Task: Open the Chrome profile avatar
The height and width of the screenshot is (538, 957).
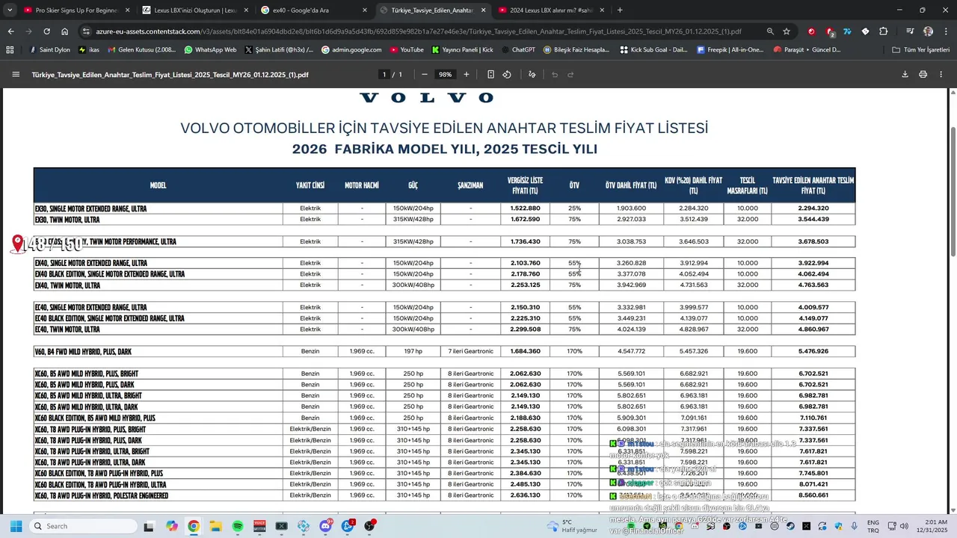Action: (x=928, y=31)
